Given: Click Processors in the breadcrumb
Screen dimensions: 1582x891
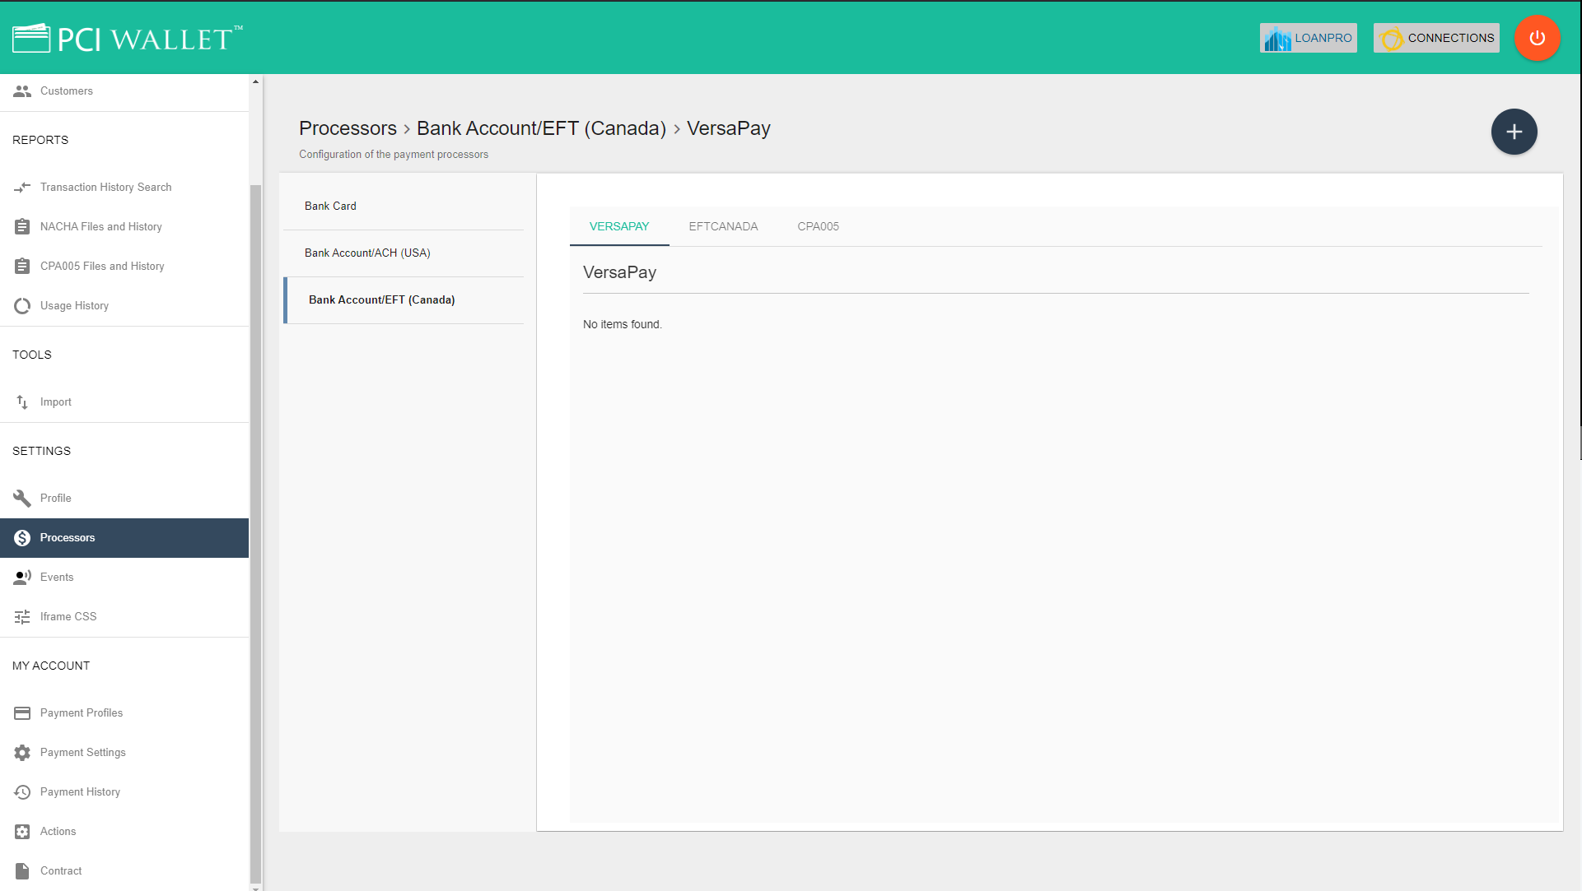Looking at the screenshot, I should coord(348,128).
